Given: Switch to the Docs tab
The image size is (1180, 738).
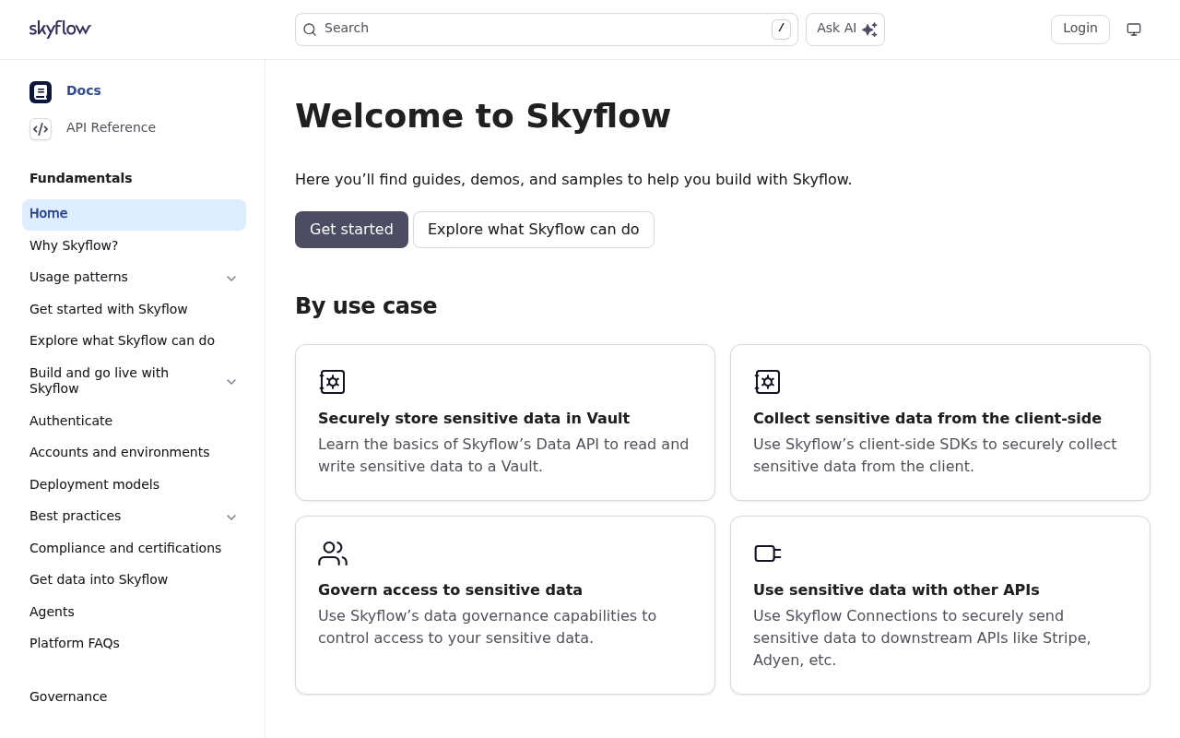Looking at the screenshot, I should pos(84,90).
